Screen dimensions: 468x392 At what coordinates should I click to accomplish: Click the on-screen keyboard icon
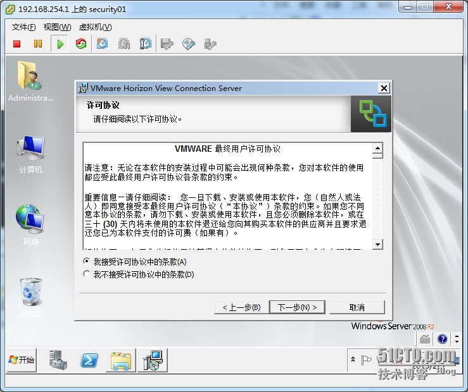point(424,339)
